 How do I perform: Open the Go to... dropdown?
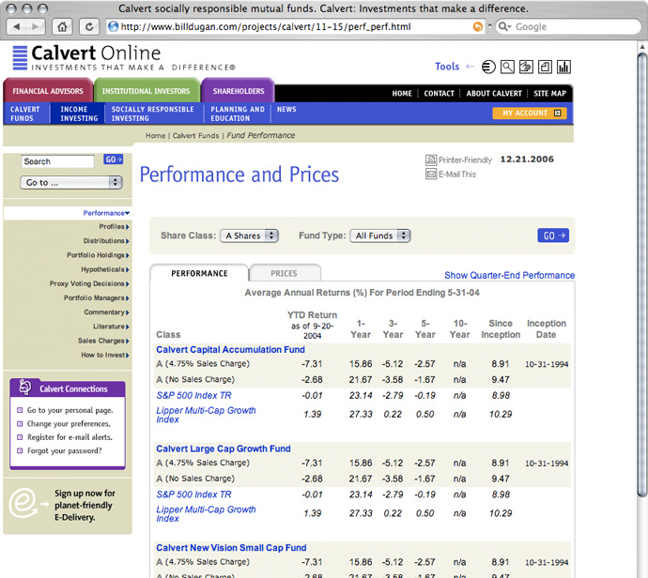[71, 182]
